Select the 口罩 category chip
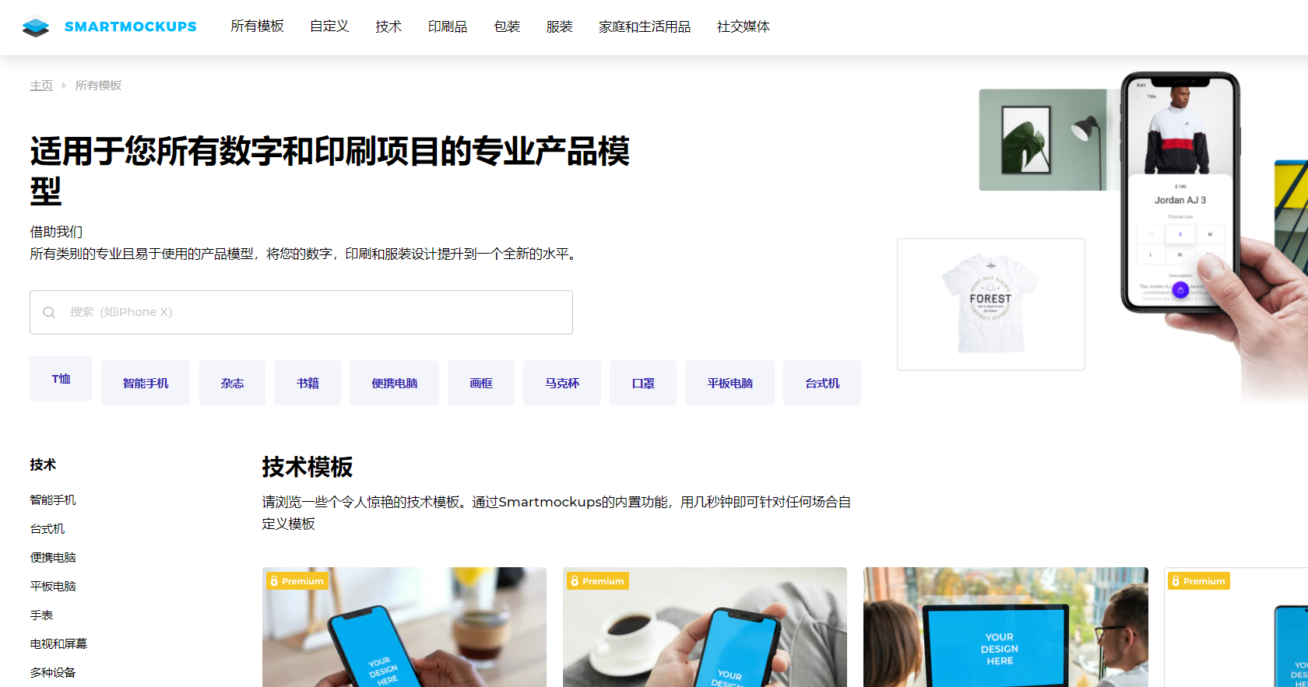The height and width of the screenshot is (687, 1308). click(x=643, y=383)
